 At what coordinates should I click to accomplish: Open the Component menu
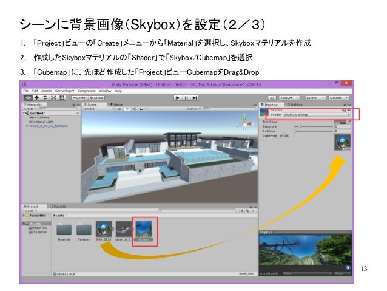(87, 91)
